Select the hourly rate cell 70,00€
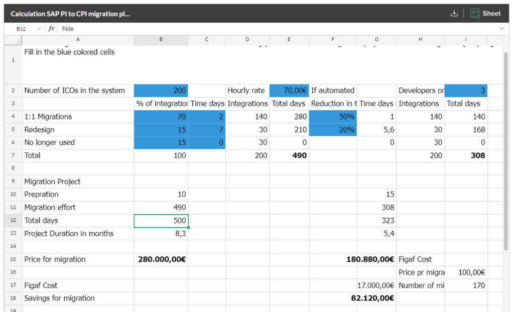 point(289,91)
